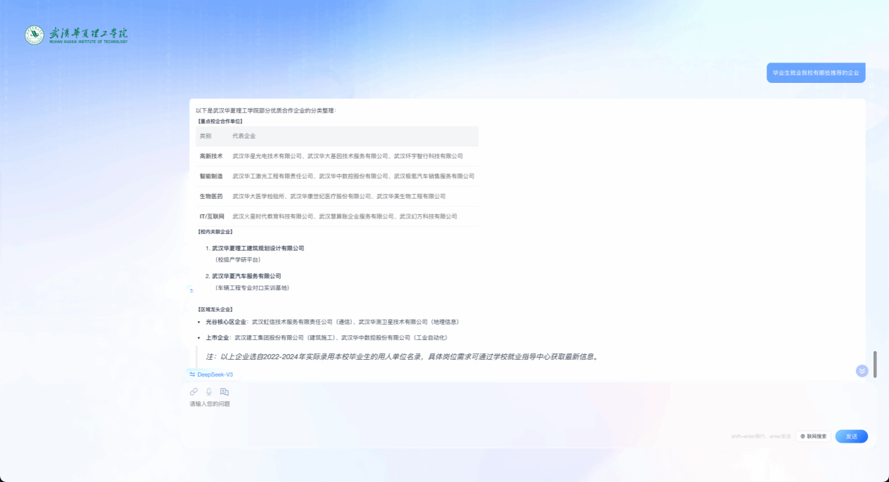
Task: Click the microphone voice input icon
Action: point(209,391)
